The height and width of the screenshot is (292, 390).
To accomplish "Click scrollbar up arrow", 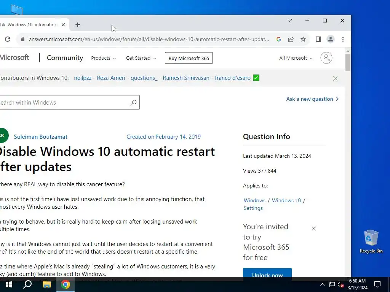I will coord(348,51).
